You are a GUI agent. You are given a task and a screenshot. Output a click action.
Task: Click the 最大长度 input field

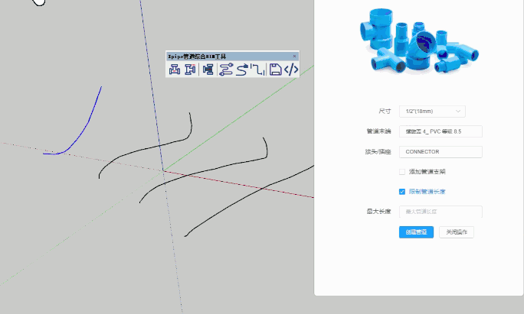click(440, 212)
